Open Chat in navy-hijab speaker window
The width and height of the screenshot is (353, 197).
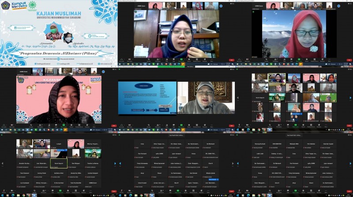(174, 60)
